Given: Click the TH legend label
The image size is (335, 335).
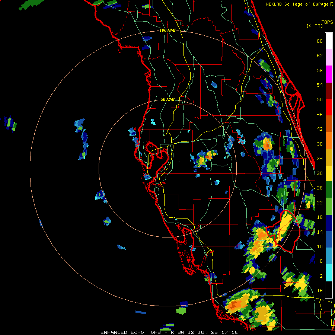Looking at the screenshot, I should click(x=320, y=290).
